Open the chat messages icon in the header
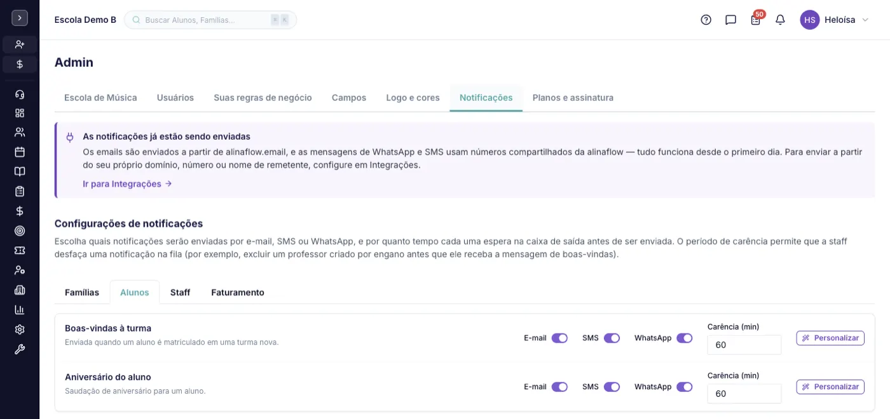 [x=730, y=20]
